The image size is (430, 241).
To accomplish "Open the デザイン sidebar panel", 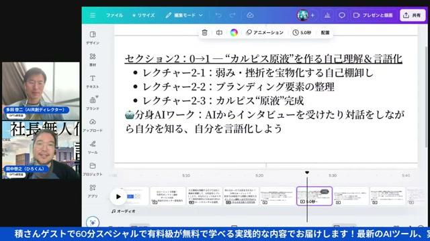I will (93, 37).
